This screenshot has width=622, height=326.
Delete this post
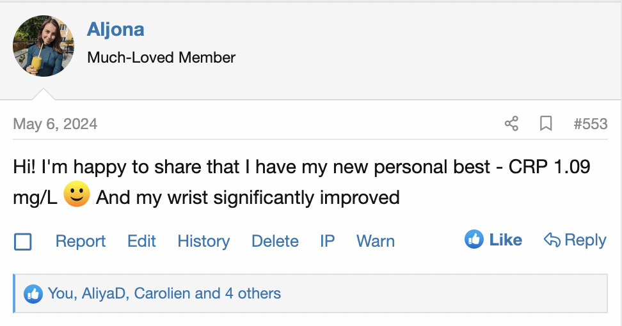[275, 241]
